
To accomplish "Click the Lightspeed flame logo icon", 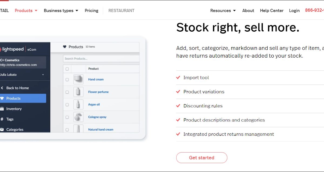I will coord(1,49).
